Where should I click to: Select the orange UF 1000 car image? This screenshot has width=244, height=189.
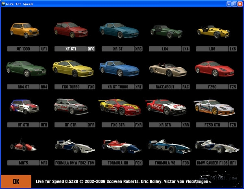coord(24,30)
